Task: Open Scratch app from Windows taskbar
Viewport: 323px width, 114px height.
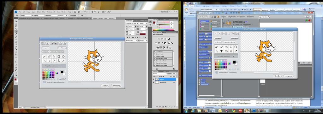Action: (247, 111)
